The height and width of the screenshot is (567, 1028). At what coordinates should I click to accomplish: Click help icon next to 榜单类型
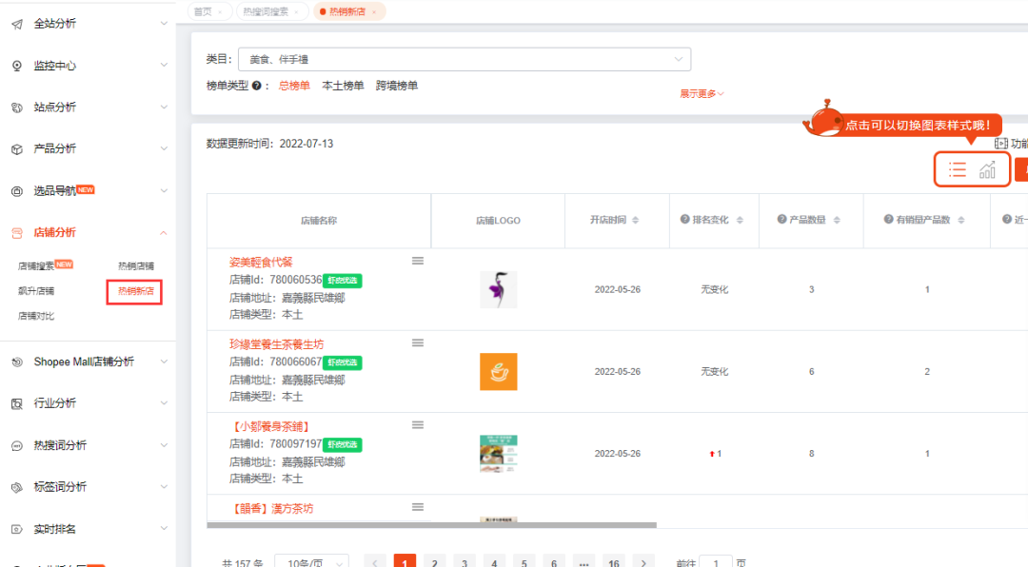point(257,86)
